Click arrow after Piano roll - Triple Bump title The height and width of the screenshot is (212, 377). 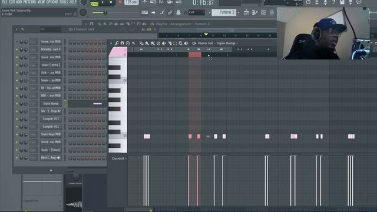point(237,43)
